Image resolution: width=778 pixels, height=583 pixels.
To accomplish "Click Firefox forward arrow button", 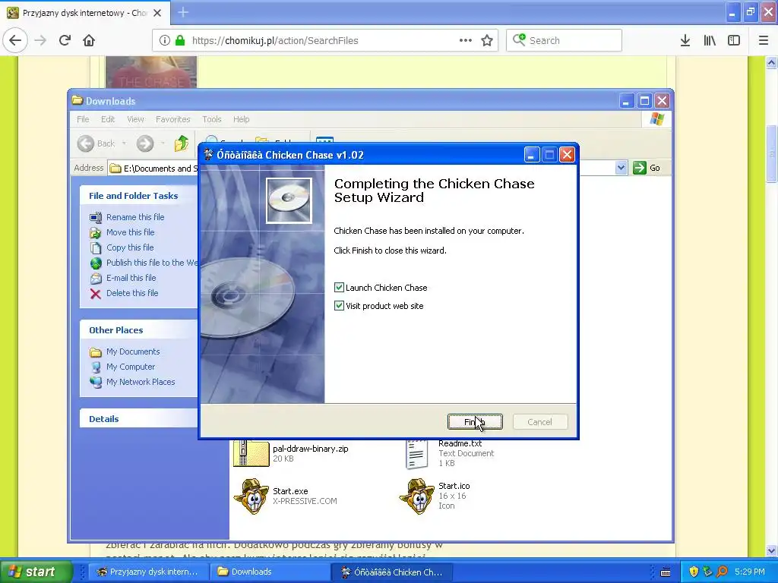I will [40, 40].
